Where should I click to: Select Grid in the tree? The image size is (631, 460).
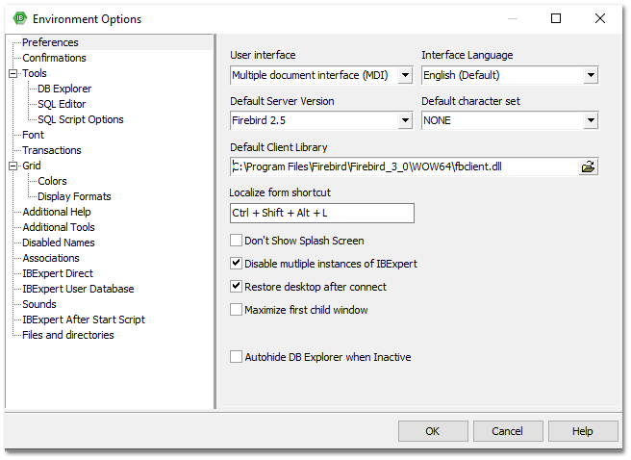tap(32, 166)
